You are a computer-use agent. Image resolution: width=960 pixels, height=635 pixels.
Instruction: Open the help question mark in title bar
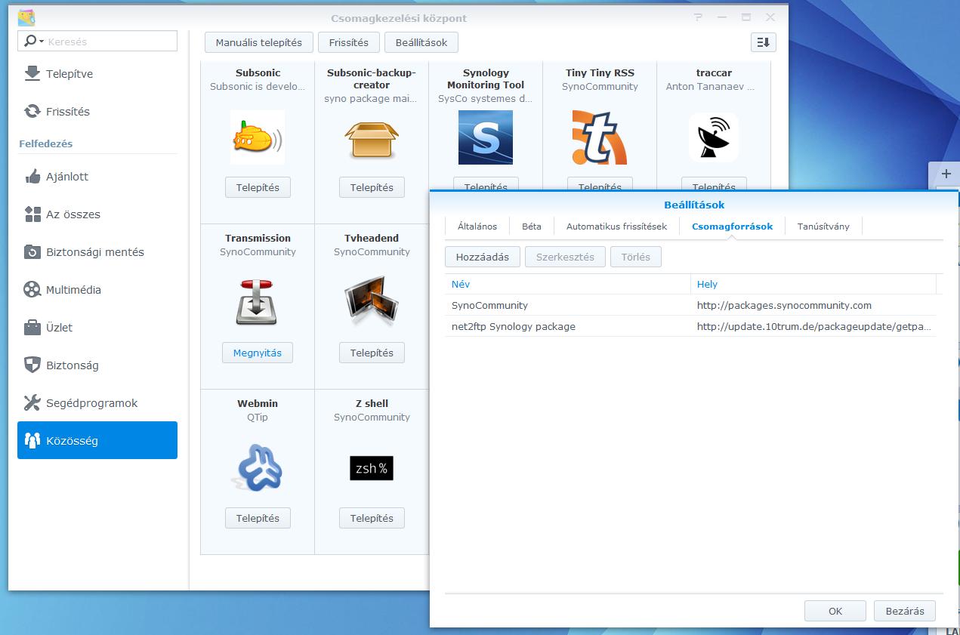(699, 17)
